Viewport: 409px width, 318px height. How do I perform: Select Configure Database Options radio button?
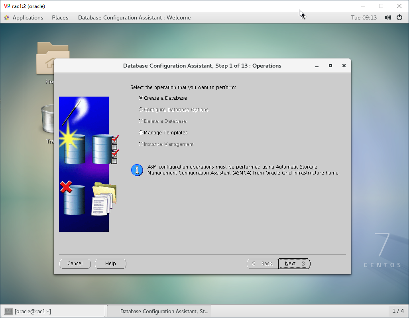141,109
